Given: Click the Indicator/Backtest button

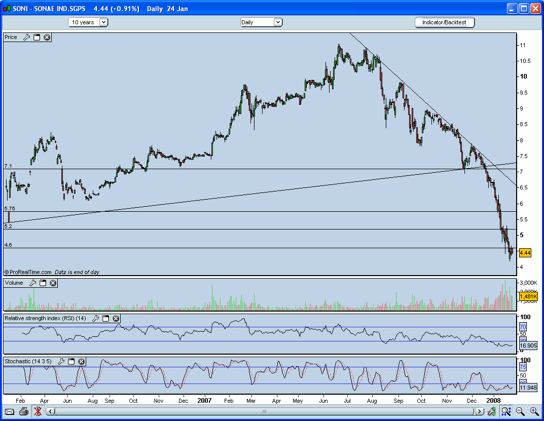Looking at the screenshot, I should [x=445, y=22].
